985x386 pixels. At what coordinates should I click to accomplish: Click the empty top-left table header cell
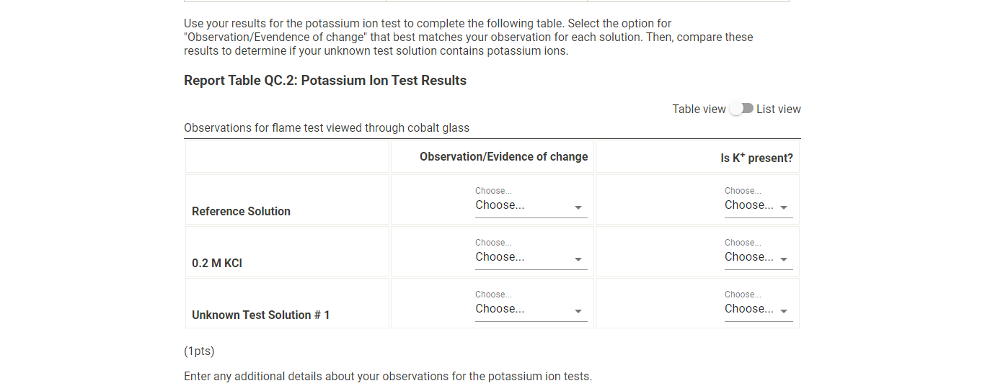[287, 157]
